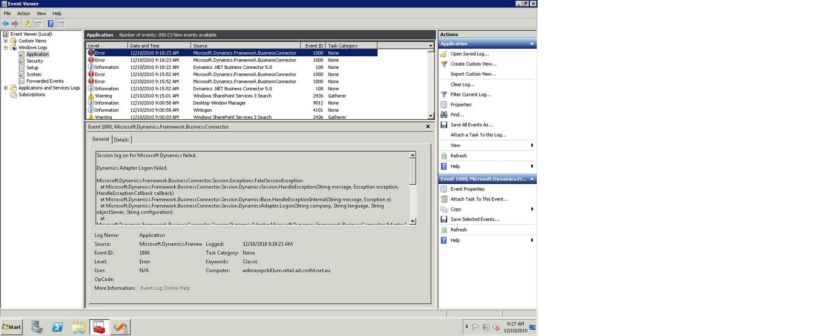
Task: Click the Save Selected Events disk icon
Action: [x=444, y=219]
